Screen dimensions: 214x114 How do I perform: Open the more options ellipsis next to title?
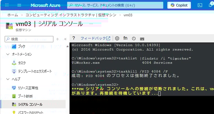91,24
